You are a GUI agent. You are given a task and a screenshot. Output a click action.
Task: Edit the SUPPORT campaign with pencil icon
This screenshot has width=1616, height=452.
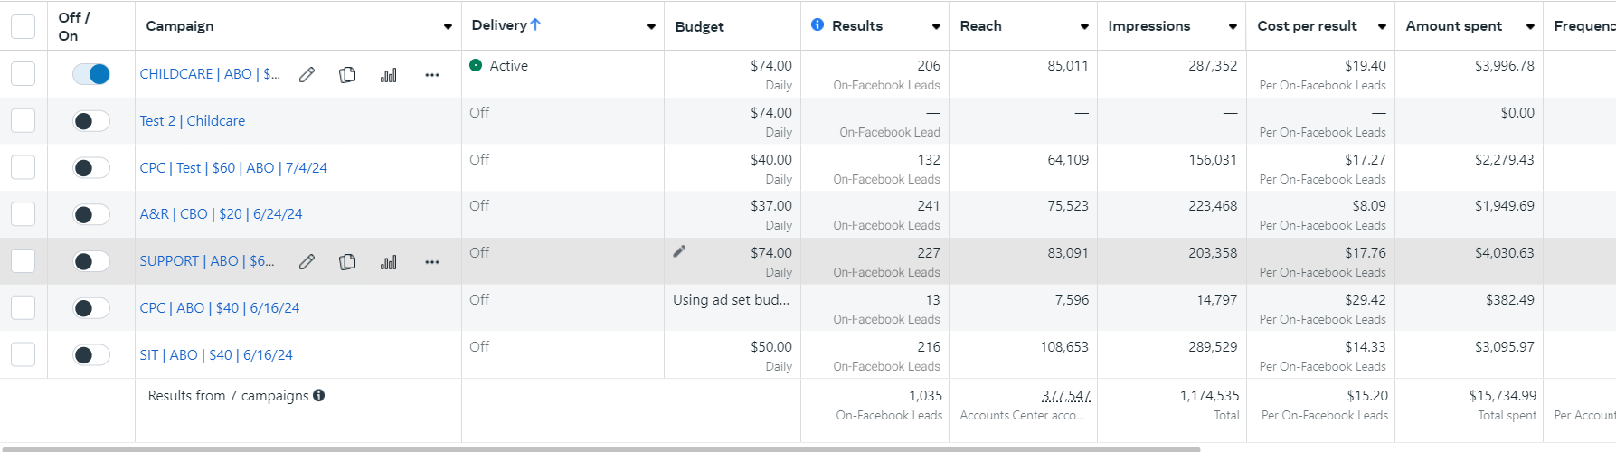(x=307, y=261)
